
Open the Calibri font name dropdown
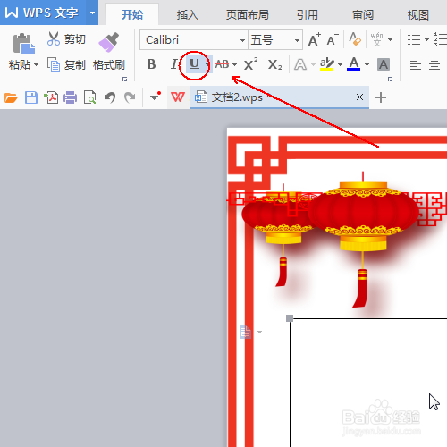(243, 40)
